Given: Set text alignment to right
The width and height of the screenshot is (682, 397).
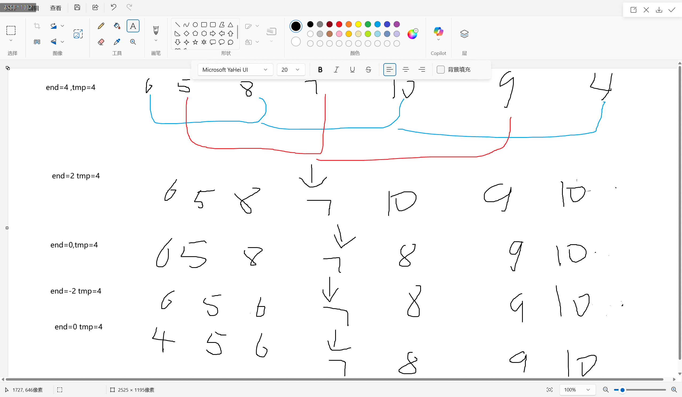Looking at the screenshot, I should (422, 70).
